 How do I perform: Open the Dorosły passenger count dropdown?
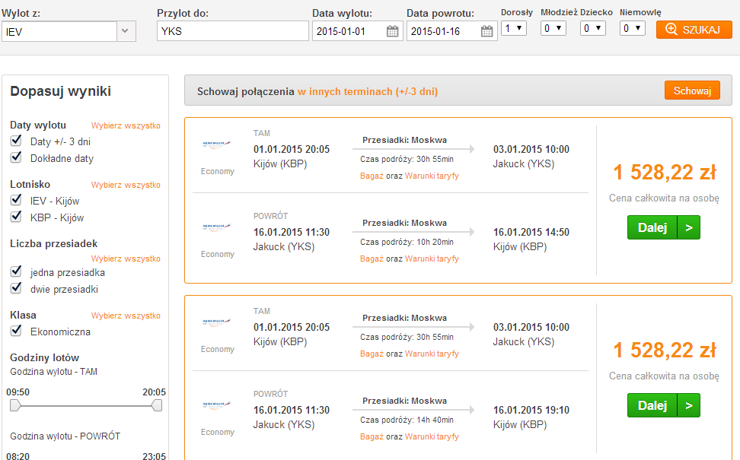(513, 28)
